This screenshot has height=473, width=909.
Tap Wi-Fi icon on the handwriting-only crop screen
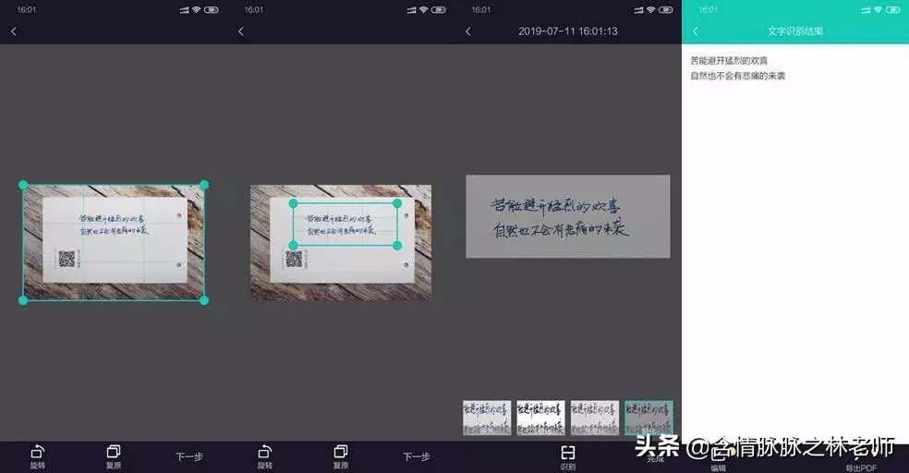(x=423, y=10)
